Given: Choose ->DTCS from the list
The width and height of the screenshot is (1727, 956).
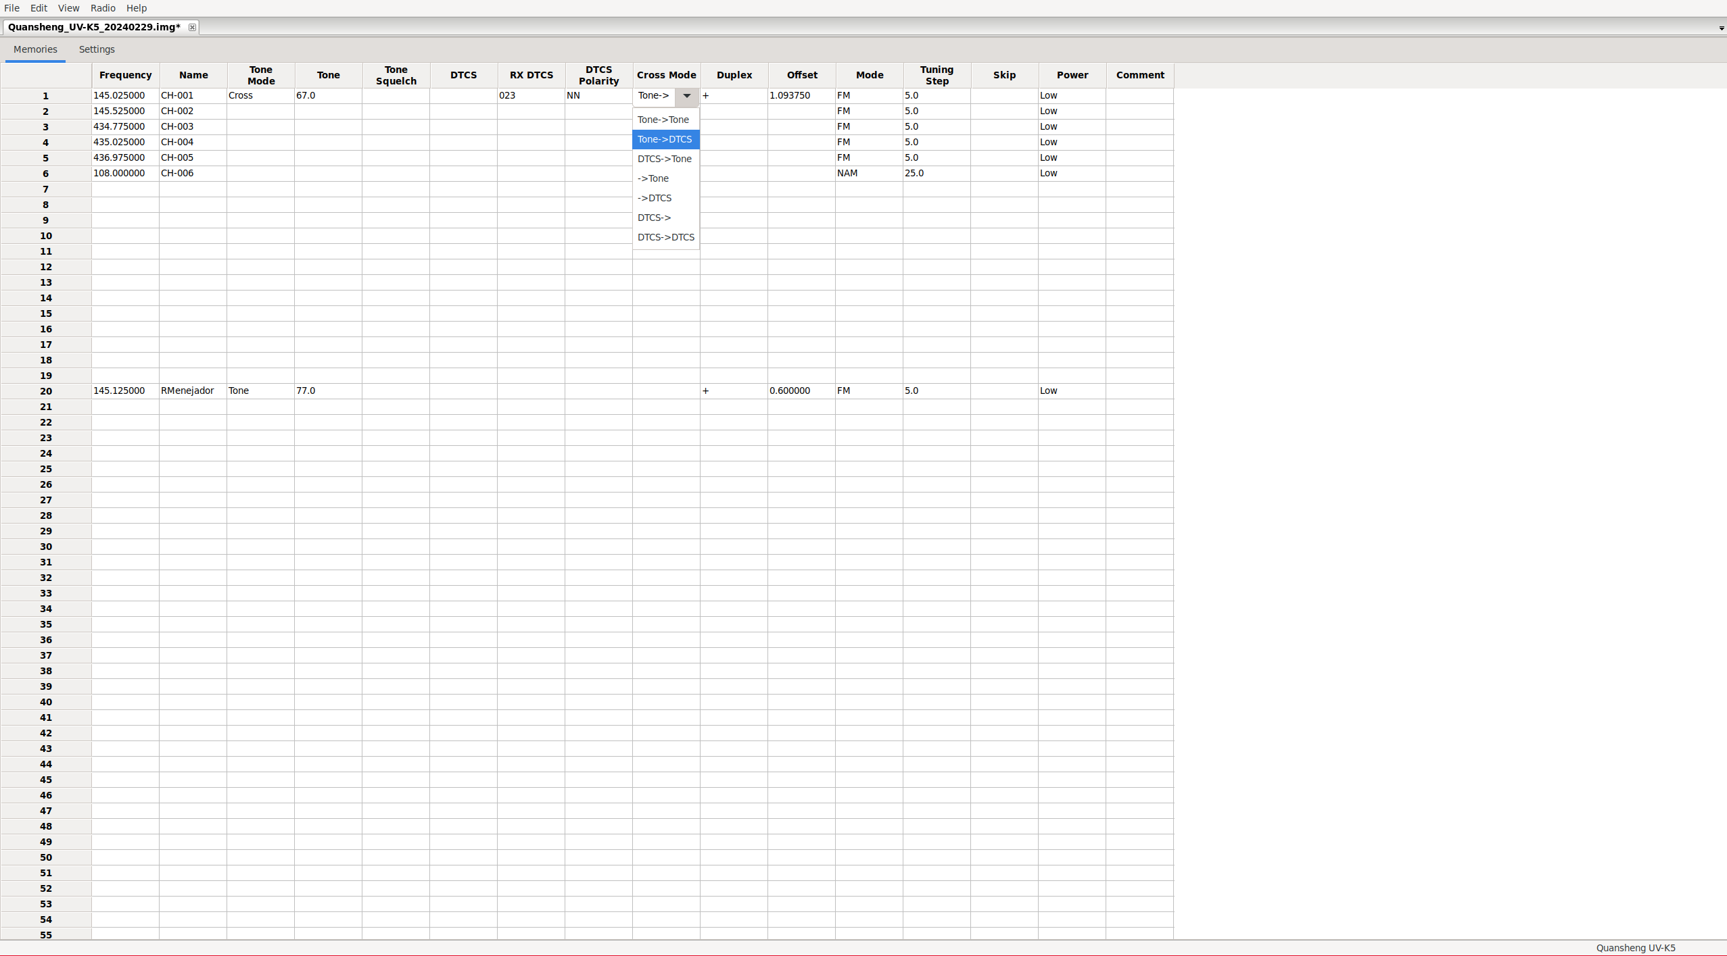Looking at the screenshot, I should pyautogui.click(x=655, y=198).
